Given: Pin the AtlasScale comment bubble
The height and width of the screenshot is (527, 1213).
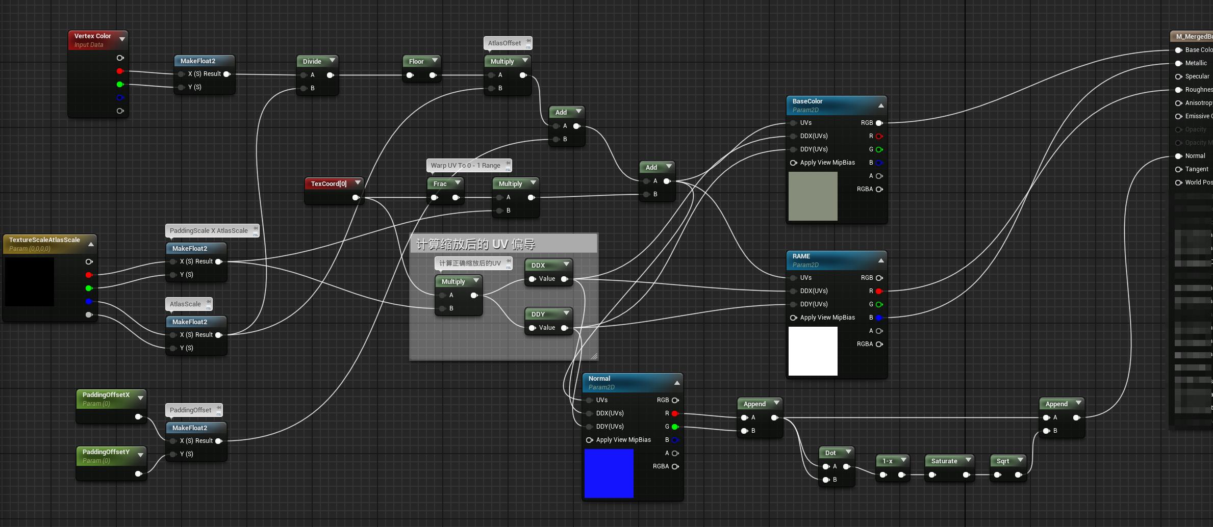Looking at the screenshot, I should pyautogui.click(x=209, y=303).
